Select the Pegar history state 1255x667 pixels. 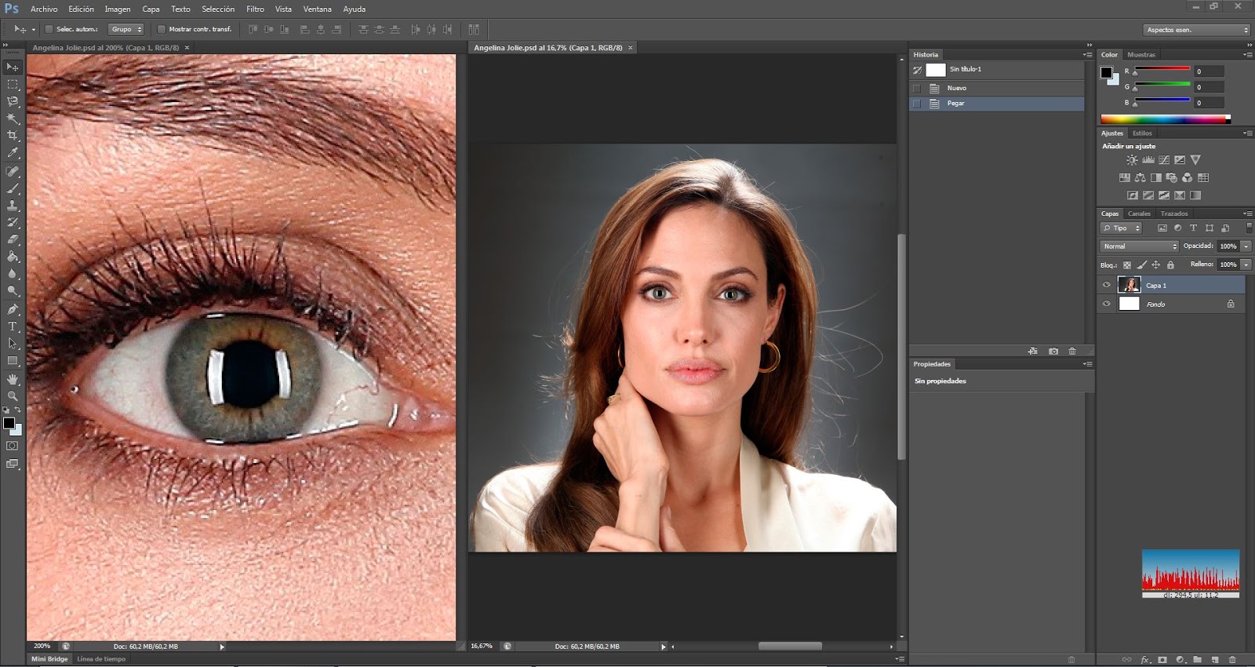997,103
